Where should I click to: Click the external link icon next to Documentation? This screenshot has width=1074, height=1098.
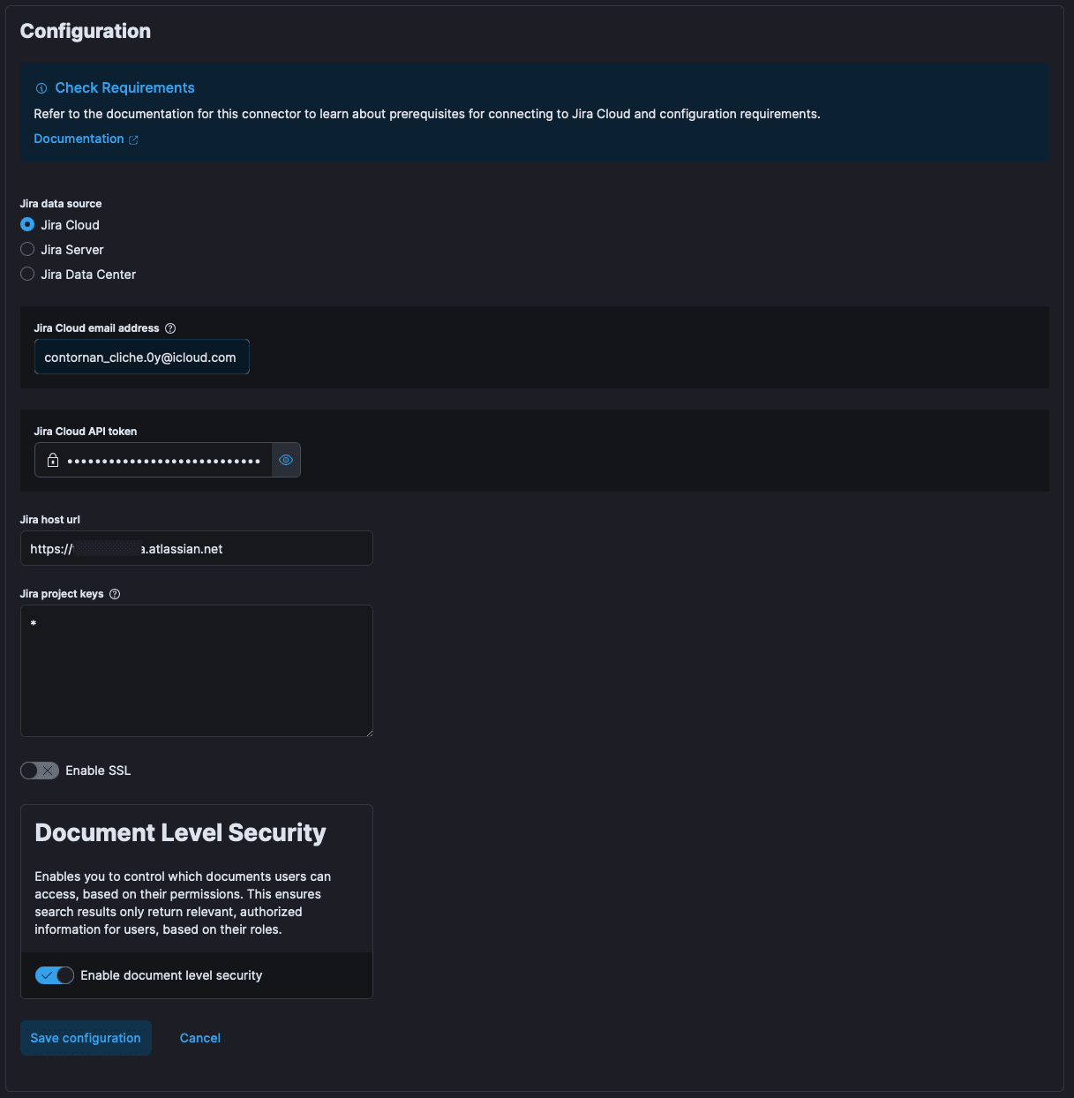[x=134, y=139]
